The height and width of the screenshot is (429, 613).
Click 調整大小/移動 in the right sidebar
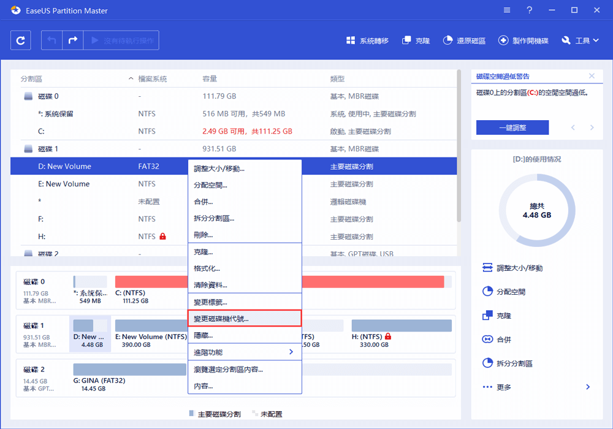(x=512, y=268)
